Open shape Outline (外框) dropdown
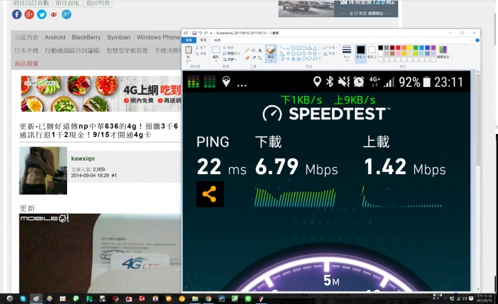 pos(330,48)
